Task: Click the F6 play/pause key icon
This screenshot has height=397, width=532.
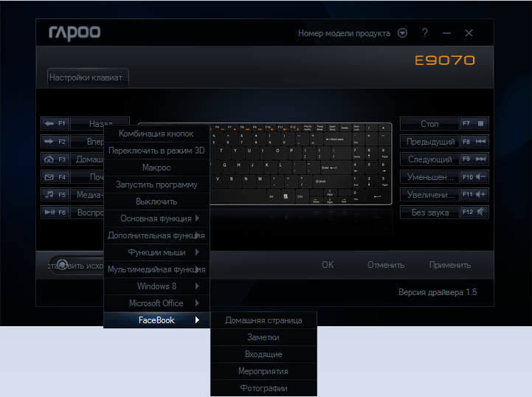Action: [x=55, y=212]
